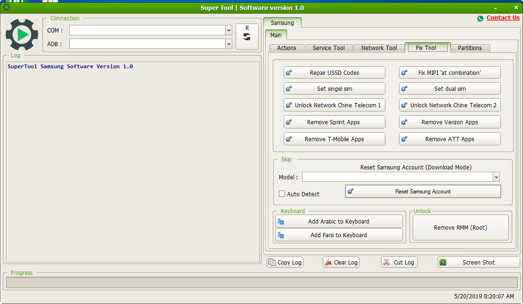
Task: Click the gear icon on Set singel sim
Action: [x=289, y=88]
